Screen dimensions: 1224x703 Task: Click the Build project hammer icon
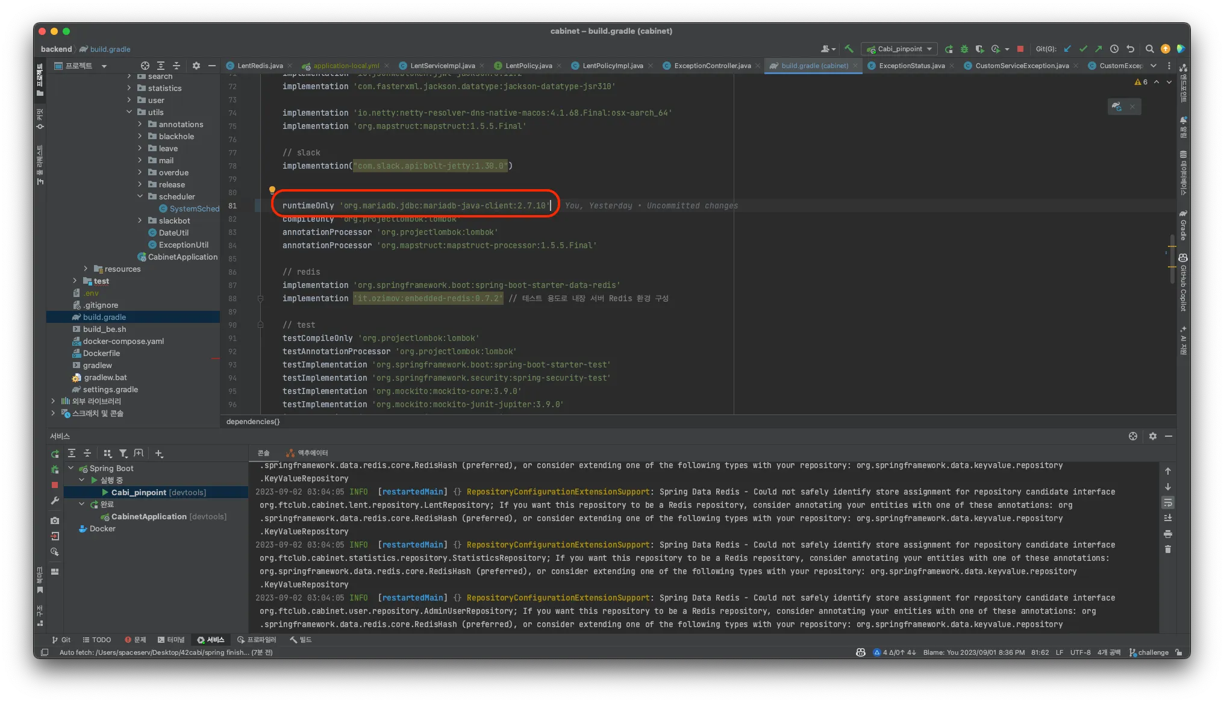point(849,49)
